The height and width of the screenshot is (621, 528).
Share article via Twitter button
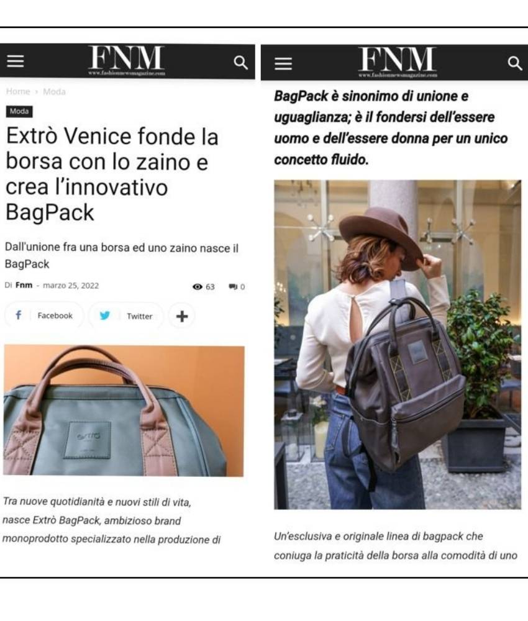click(x=125, y=316)
